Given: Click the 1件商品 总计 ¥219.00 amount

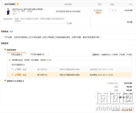Looking at the screenshot, I should (x=128, y=83).
